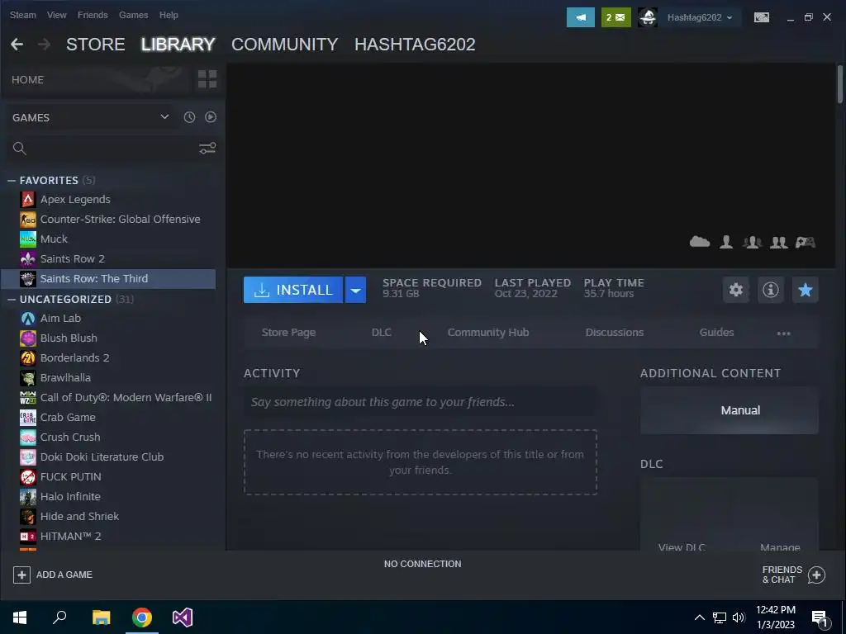The width and height of the screenshot is (846, 634).
Task: Click the controller support icon
Action: pyautogui.click(x=805, y=242)
